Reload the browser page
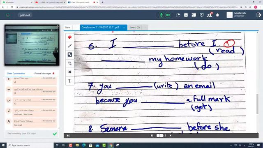The image size is (263, 148). pos(12,7)
